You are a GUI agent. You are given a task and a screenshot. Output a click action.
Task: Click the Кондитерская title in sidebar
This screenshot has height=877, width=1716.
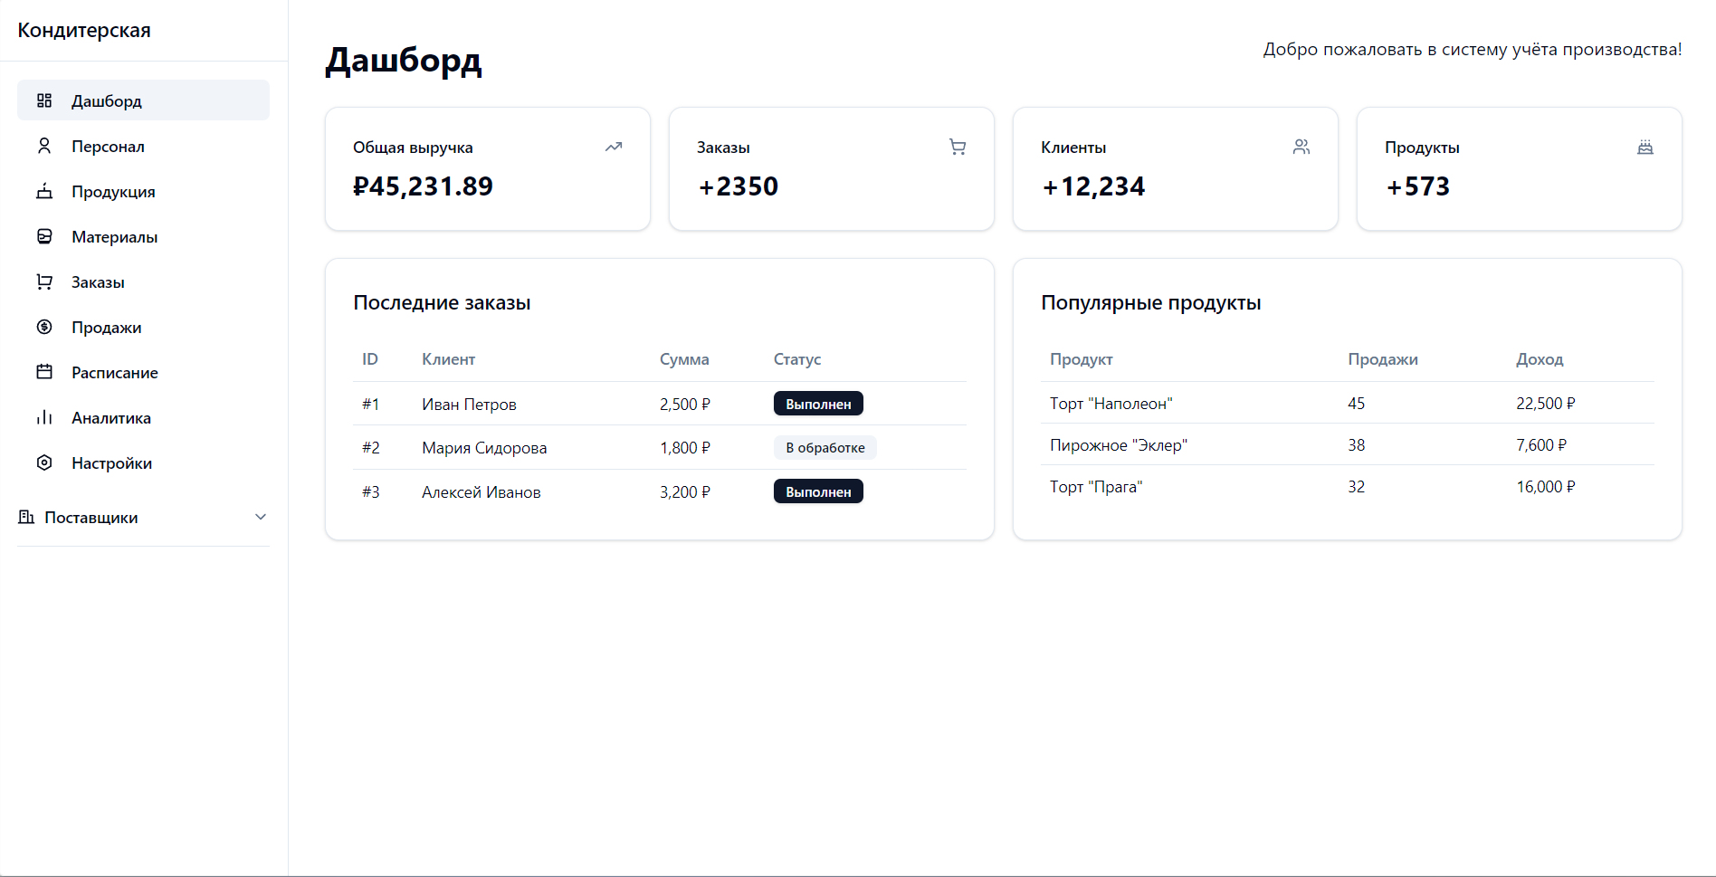[x=84, y=31]
